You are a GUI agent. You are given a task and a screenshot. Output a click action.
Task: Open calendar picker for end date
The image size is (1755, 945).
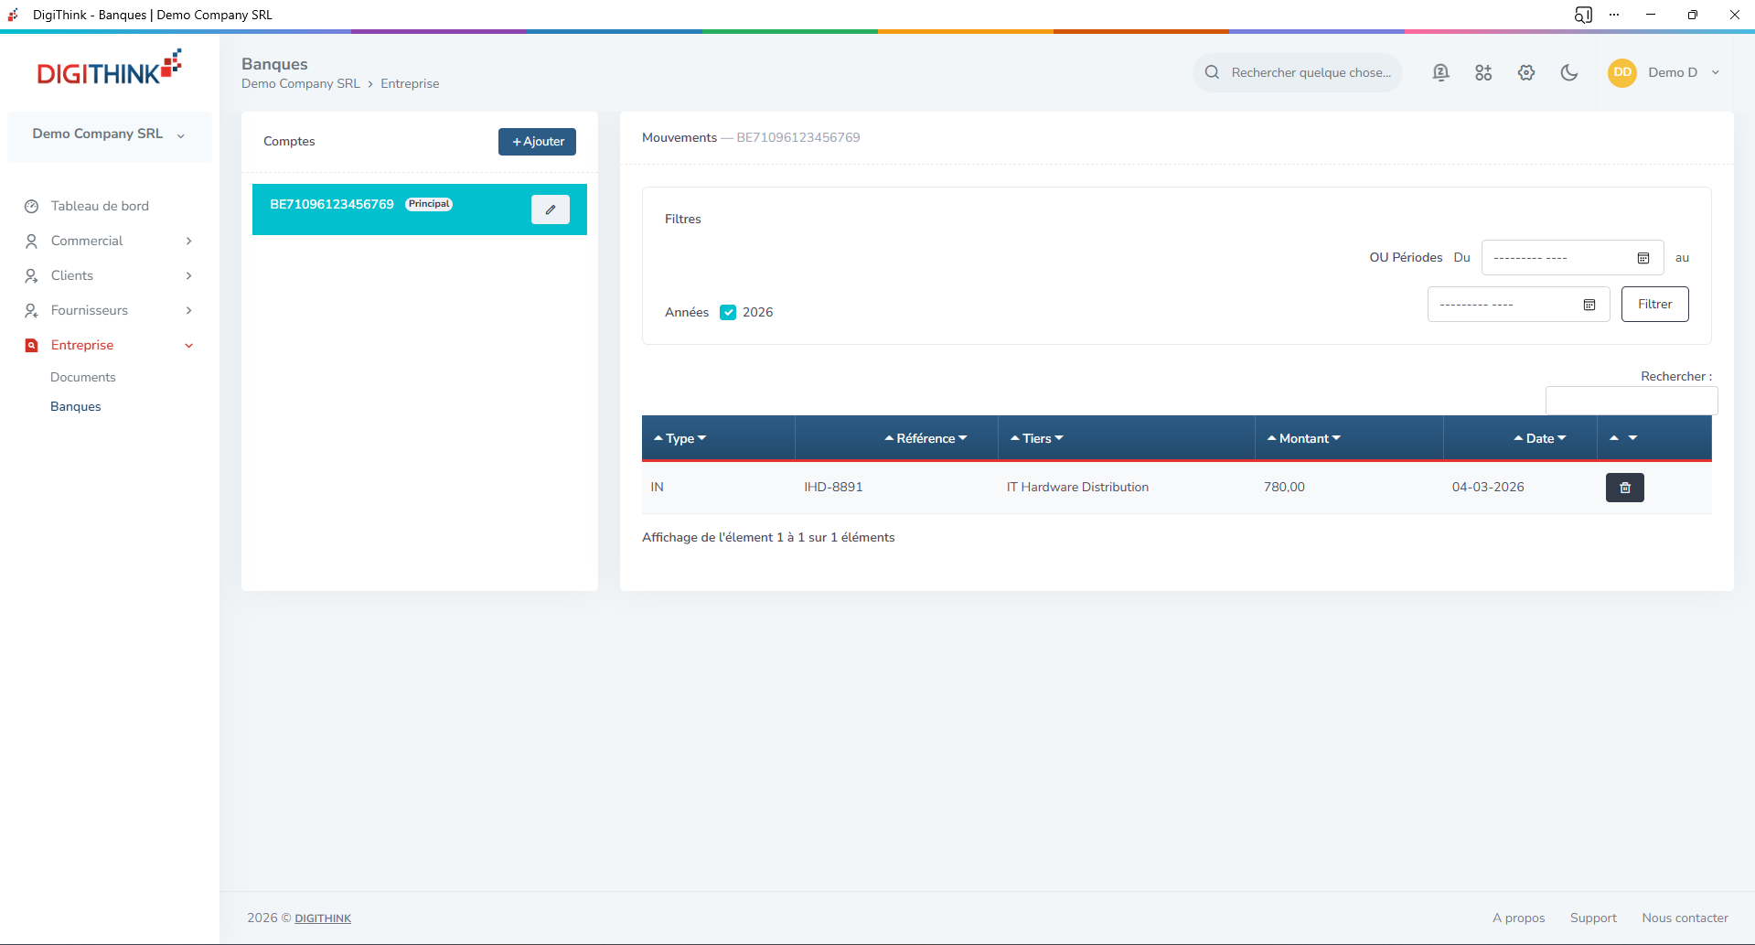tap(1589, 305)
